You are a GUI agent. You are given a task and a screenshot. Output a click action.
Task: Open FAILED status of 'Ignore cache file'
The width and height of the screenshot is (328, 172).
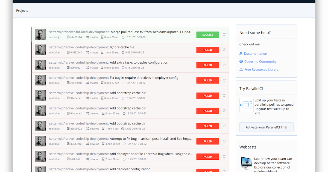208,50
